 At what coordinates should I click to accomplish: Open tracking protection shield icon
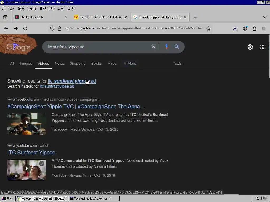[52, 28]
